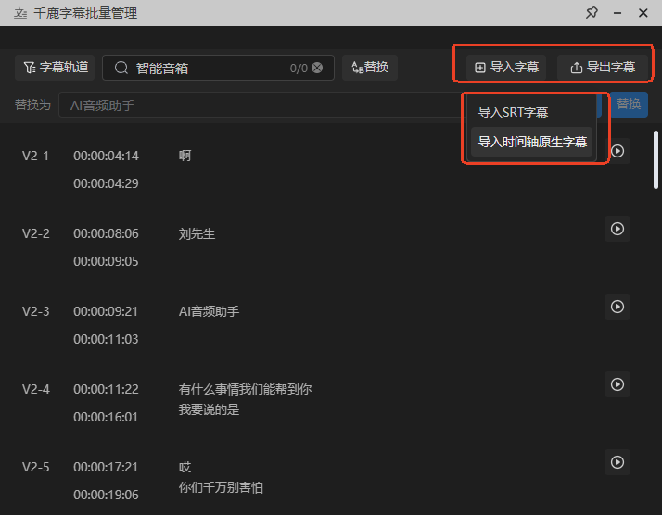Pin the window using the pin icon
Screen dimensions: 662x515
click(592, 13)
